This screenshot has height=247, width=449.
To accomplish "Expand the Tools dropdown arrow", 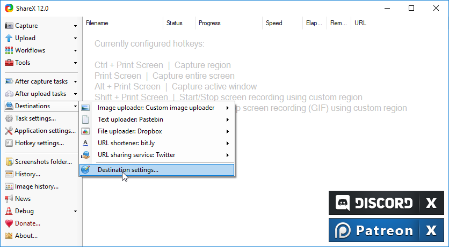I will click(75, 63).
